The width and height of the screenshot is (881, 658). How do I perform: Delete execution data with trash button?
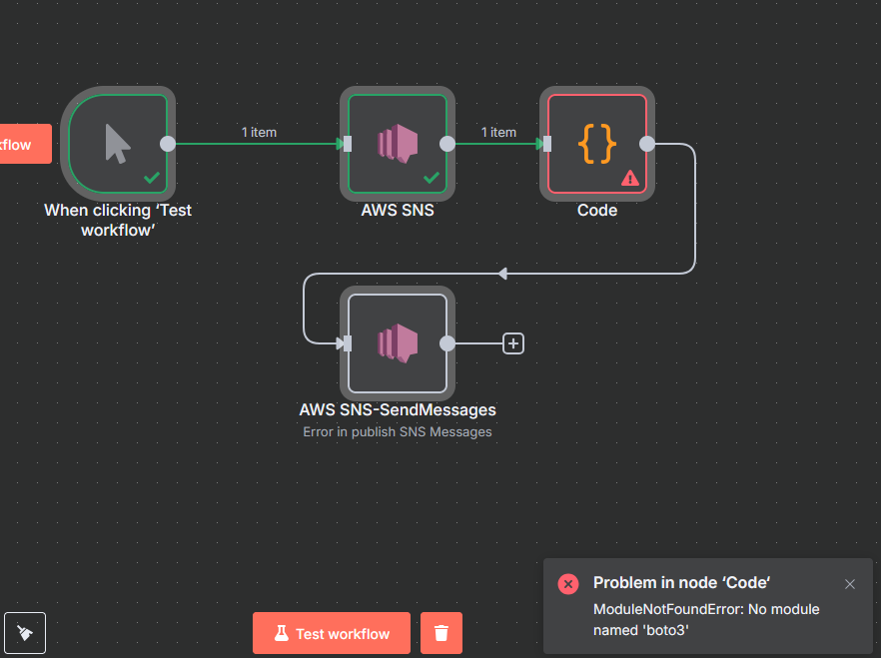[441, 633]
